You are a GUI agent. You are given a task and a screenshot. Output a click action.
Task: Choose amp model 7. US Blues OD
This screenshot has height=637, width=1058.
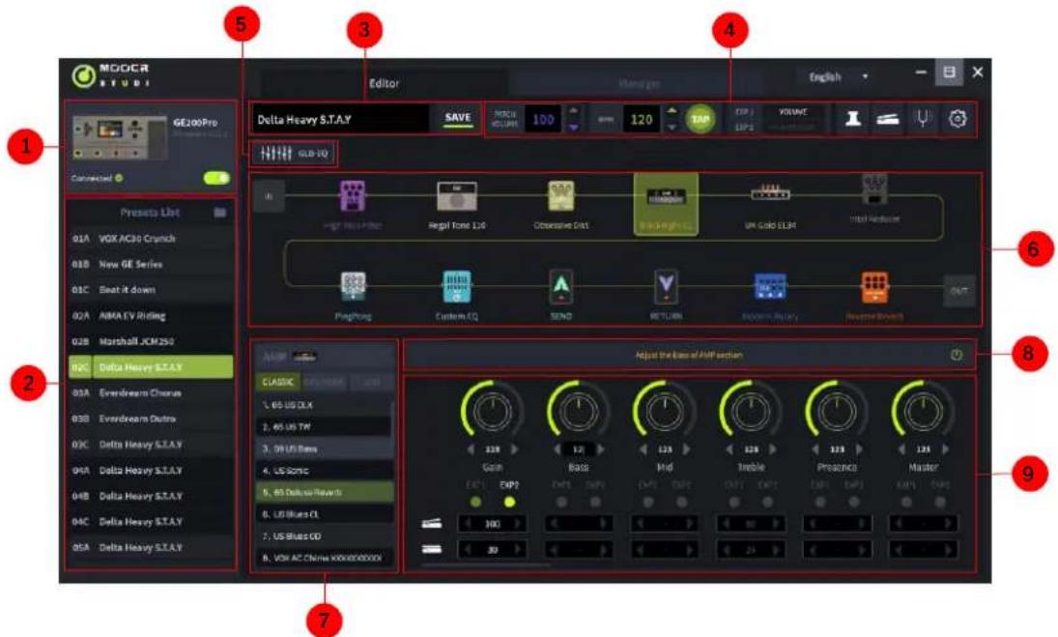(325, 536)
